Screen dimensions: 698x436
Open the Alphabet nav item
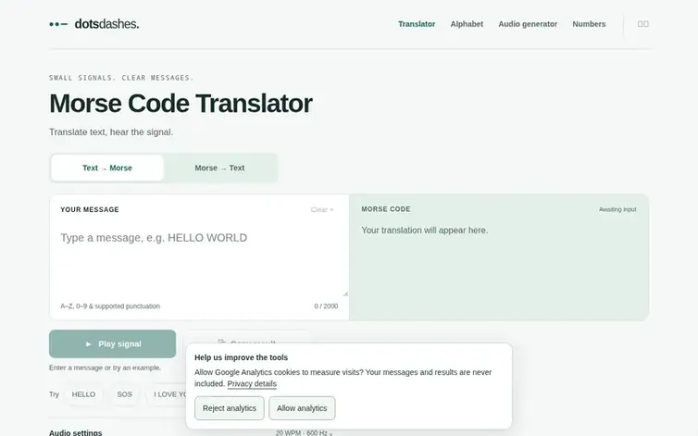pos(467,24)
